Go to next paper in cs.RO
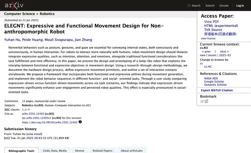Screen dimensions: 251x153 [x=224, y=52]
